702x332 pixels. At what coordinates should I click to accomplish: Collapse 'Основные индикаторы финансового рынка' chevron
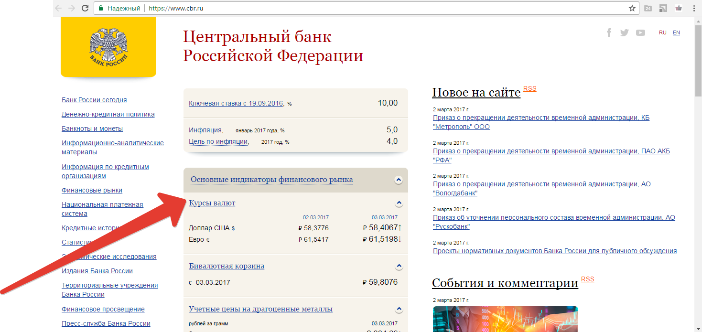399,180
